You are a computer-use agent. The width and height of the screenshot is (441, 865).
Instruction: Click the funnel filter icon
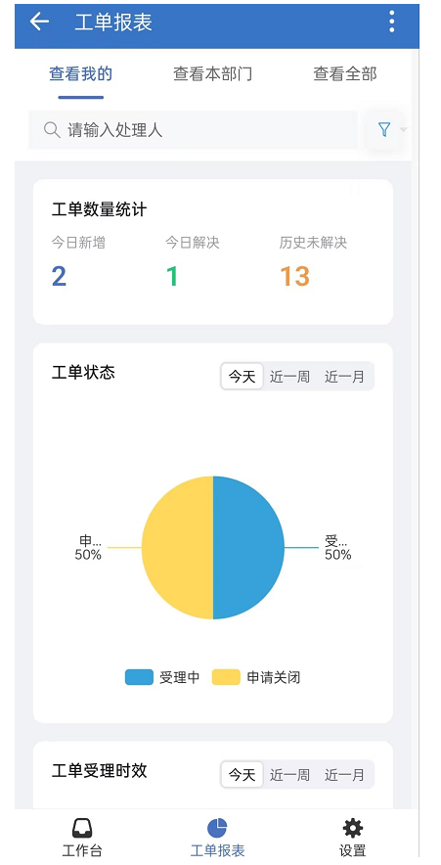(384, 129)
